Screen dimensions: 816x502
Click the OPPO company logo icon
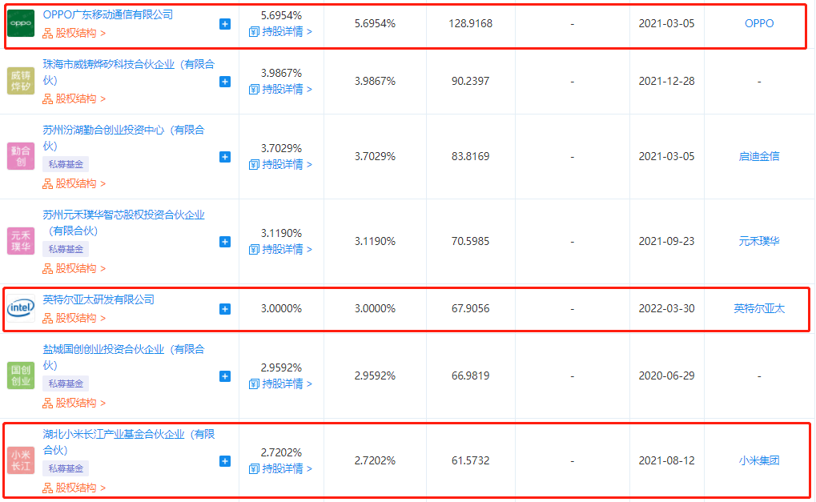[21, 23]
